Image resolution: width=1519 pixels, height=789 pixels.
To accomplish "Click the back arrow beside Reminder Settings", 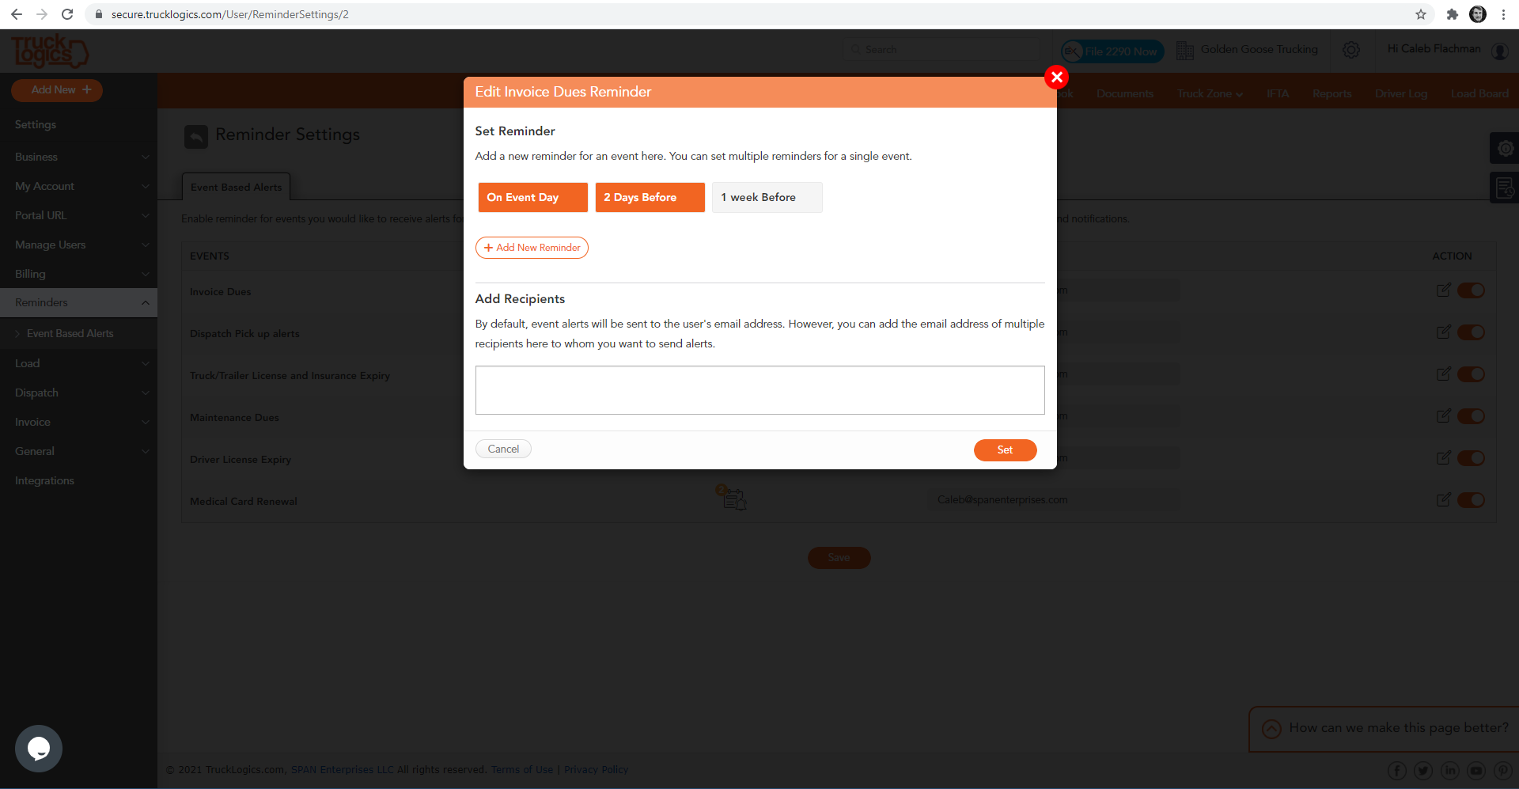I will 196,137.
